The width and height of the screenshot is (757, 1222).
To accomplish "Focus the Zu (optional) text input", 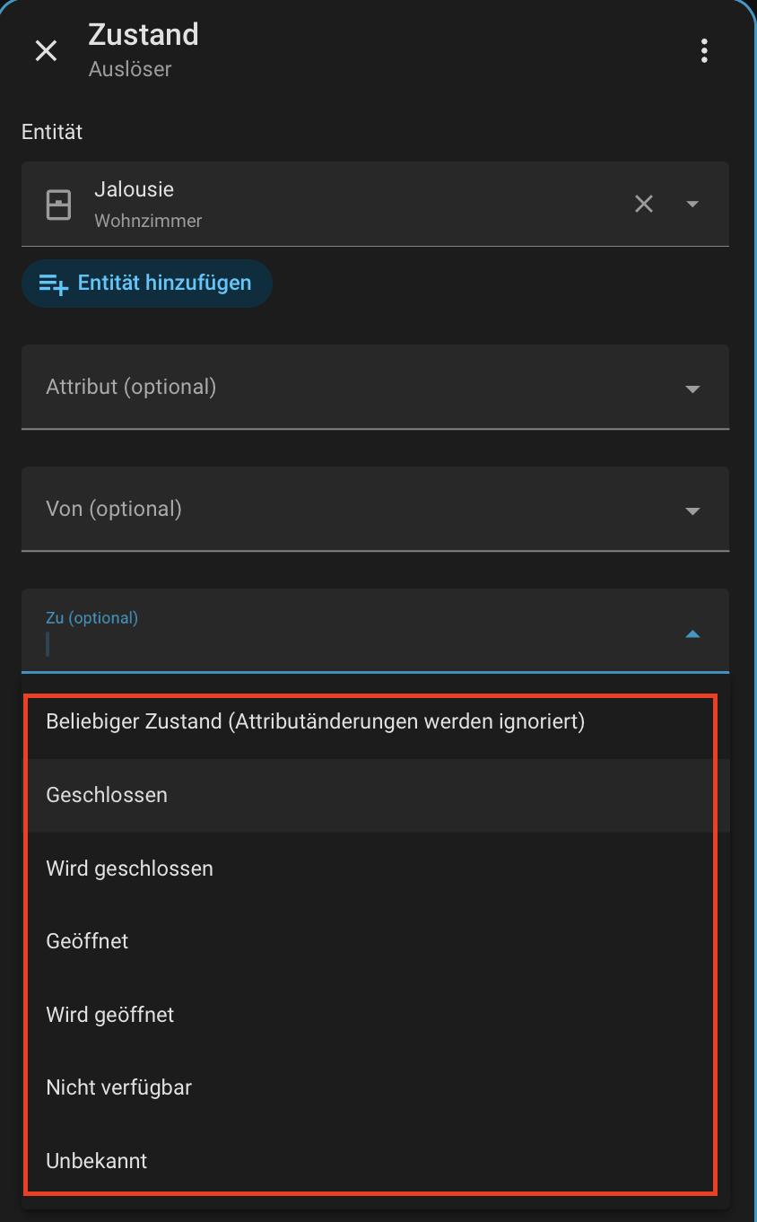I will 341,644.
